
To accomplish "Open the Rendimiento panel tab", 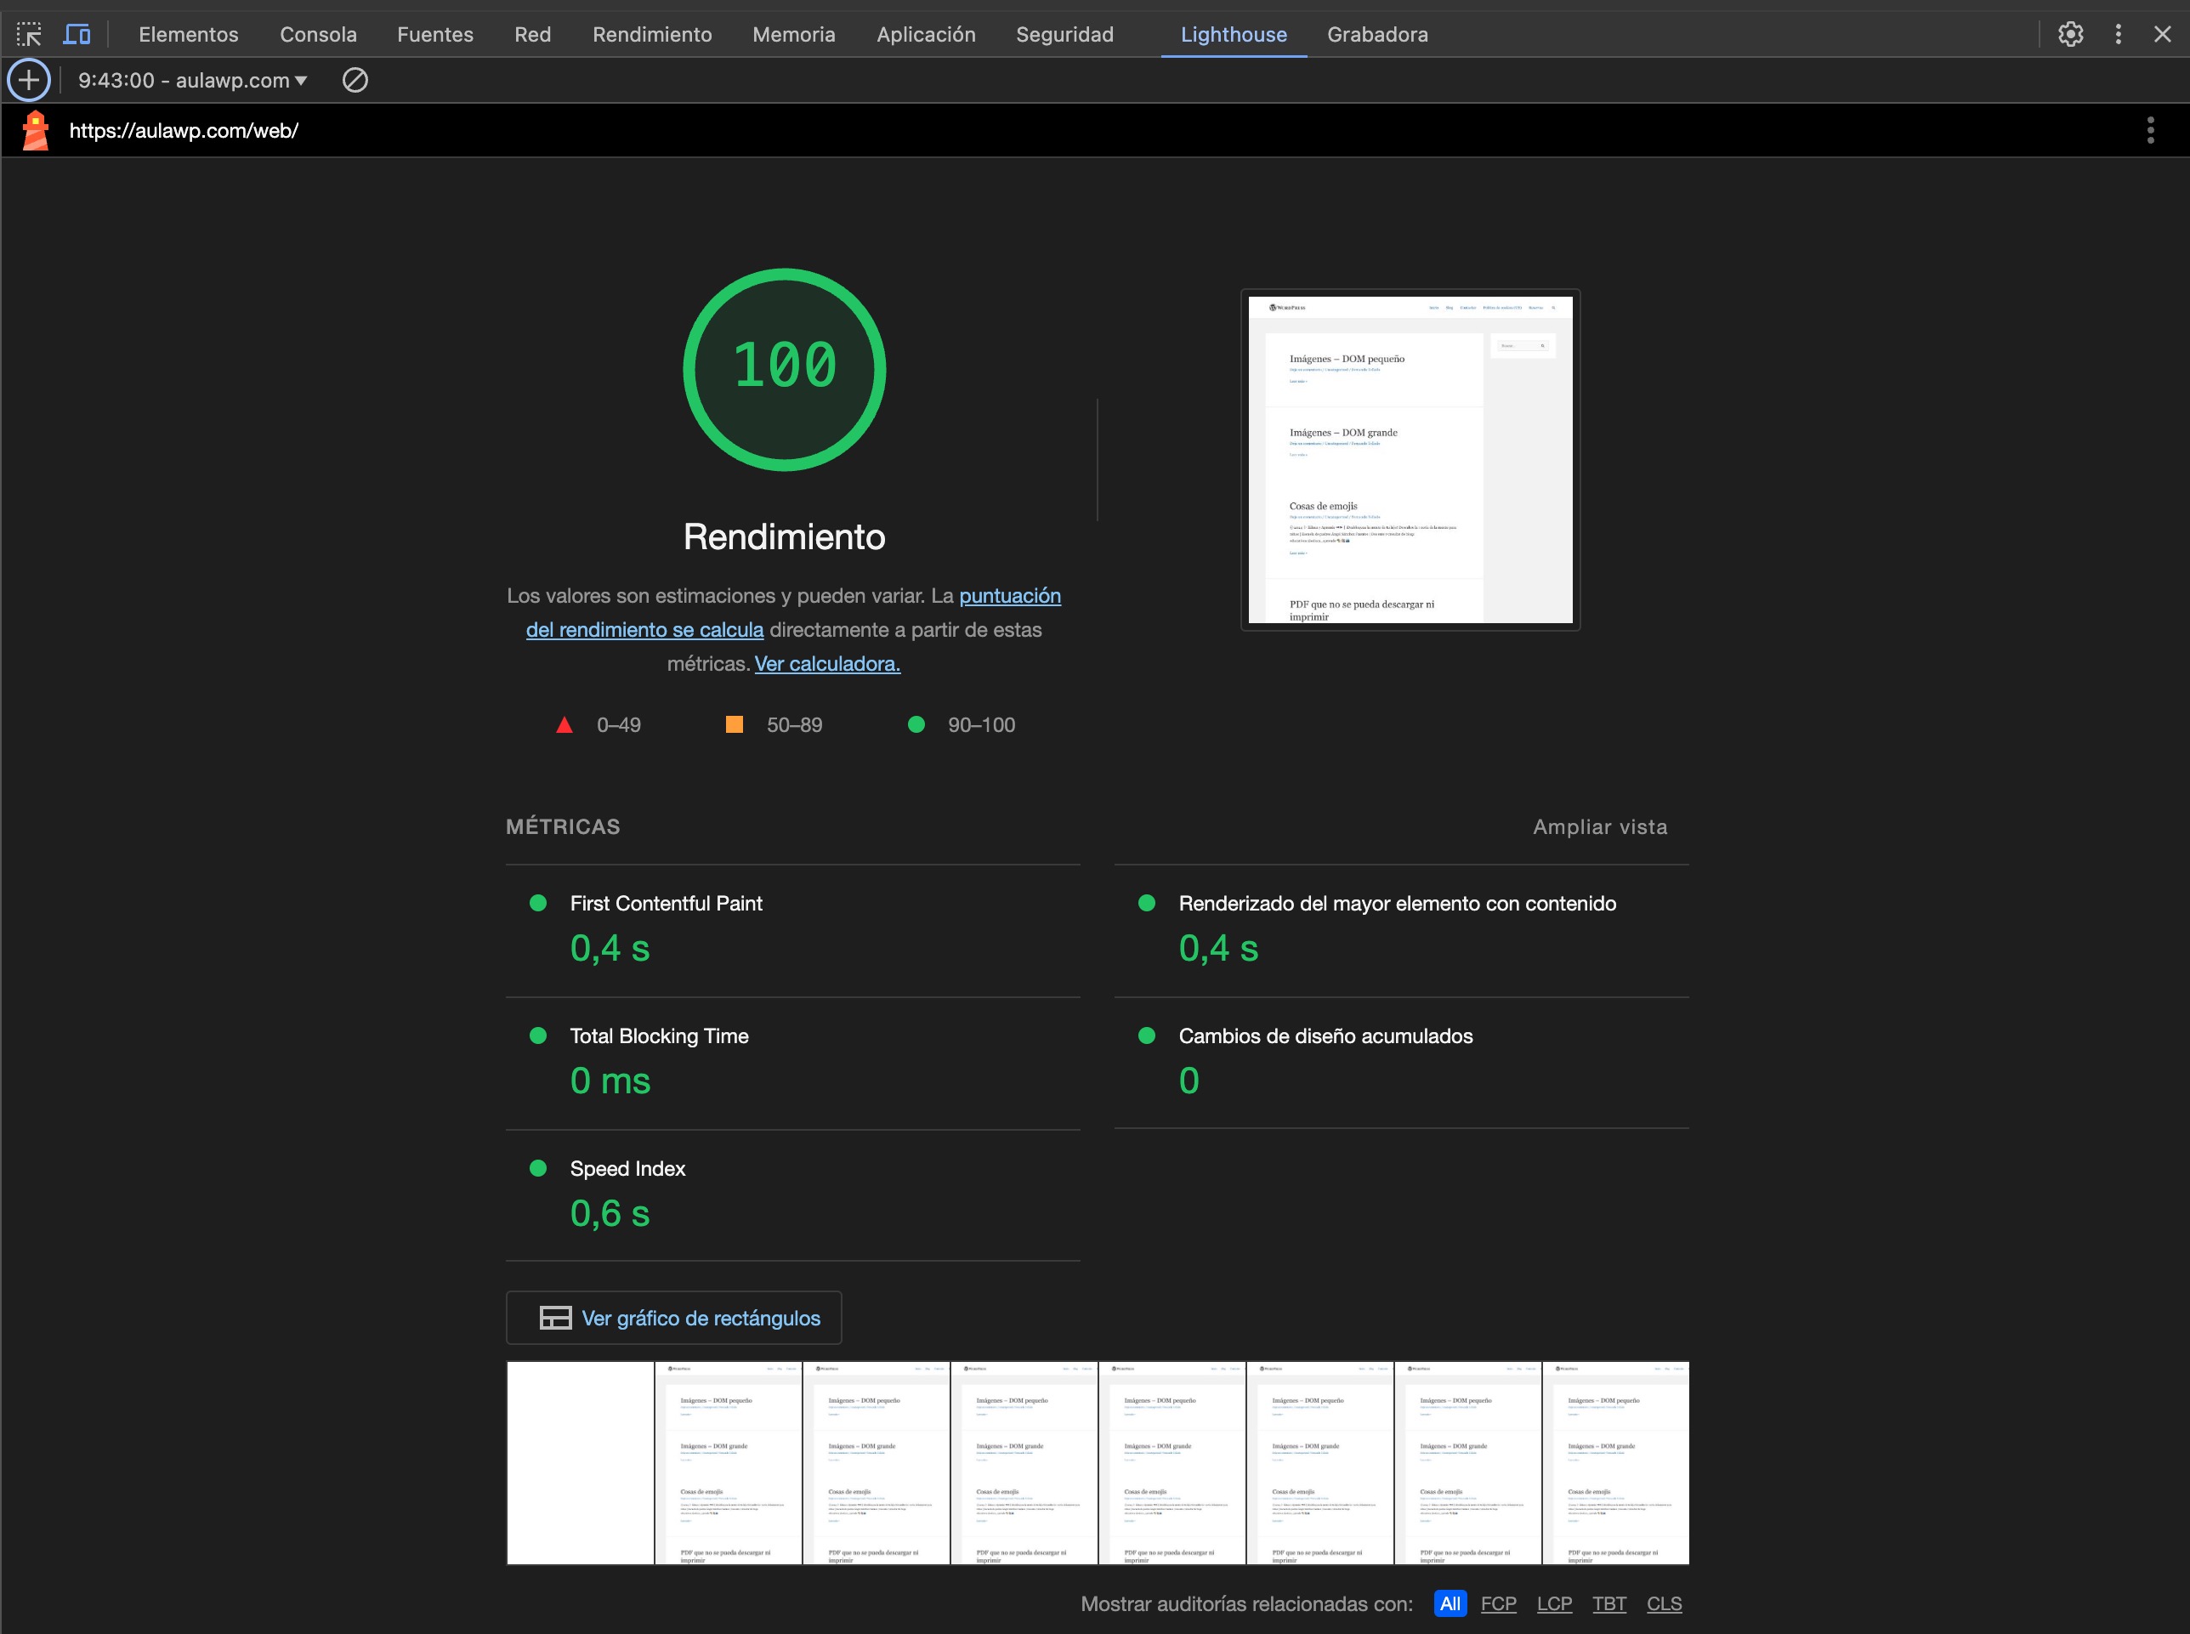I will click(x=652, y=35).
